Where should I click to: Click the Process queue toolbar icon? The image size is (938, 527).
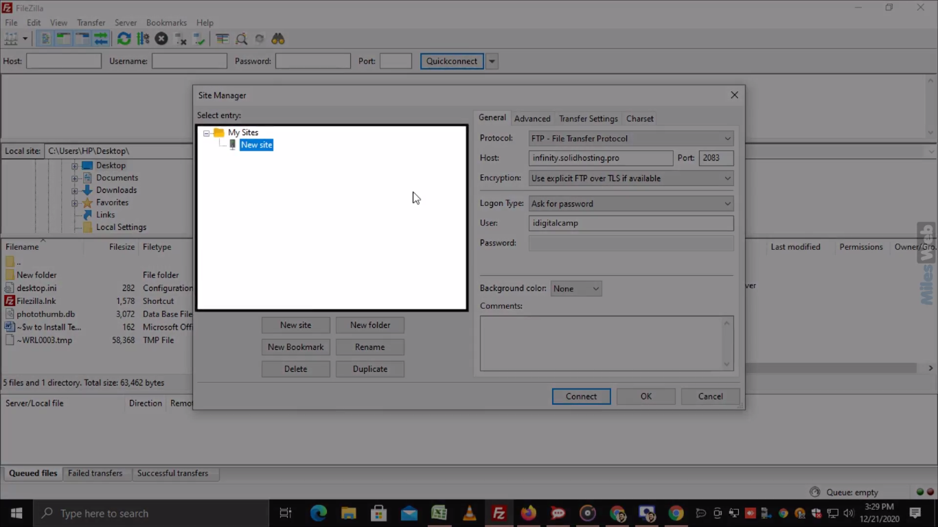[143, 39]
